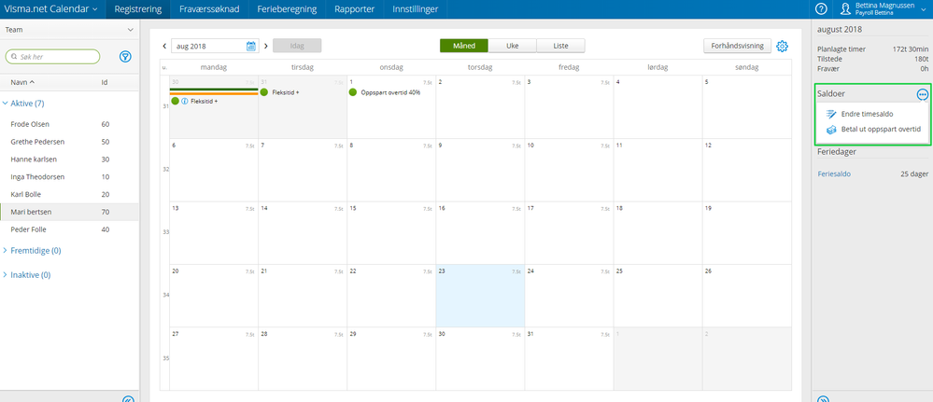Open the Innstillinger tab

pyautogui.click(x=416, y=9)
